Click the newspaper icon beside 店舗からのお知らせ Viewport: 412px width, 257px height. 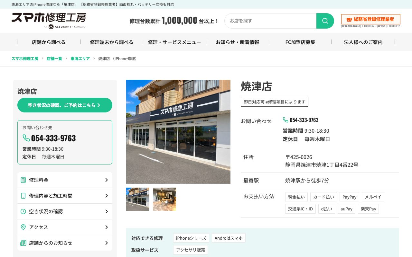(x=23, y=243)
